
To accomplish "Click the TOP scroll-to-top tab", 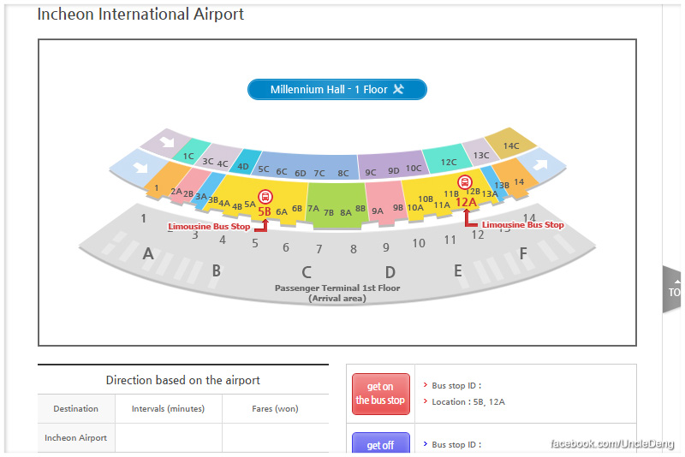I will point(674,291).
